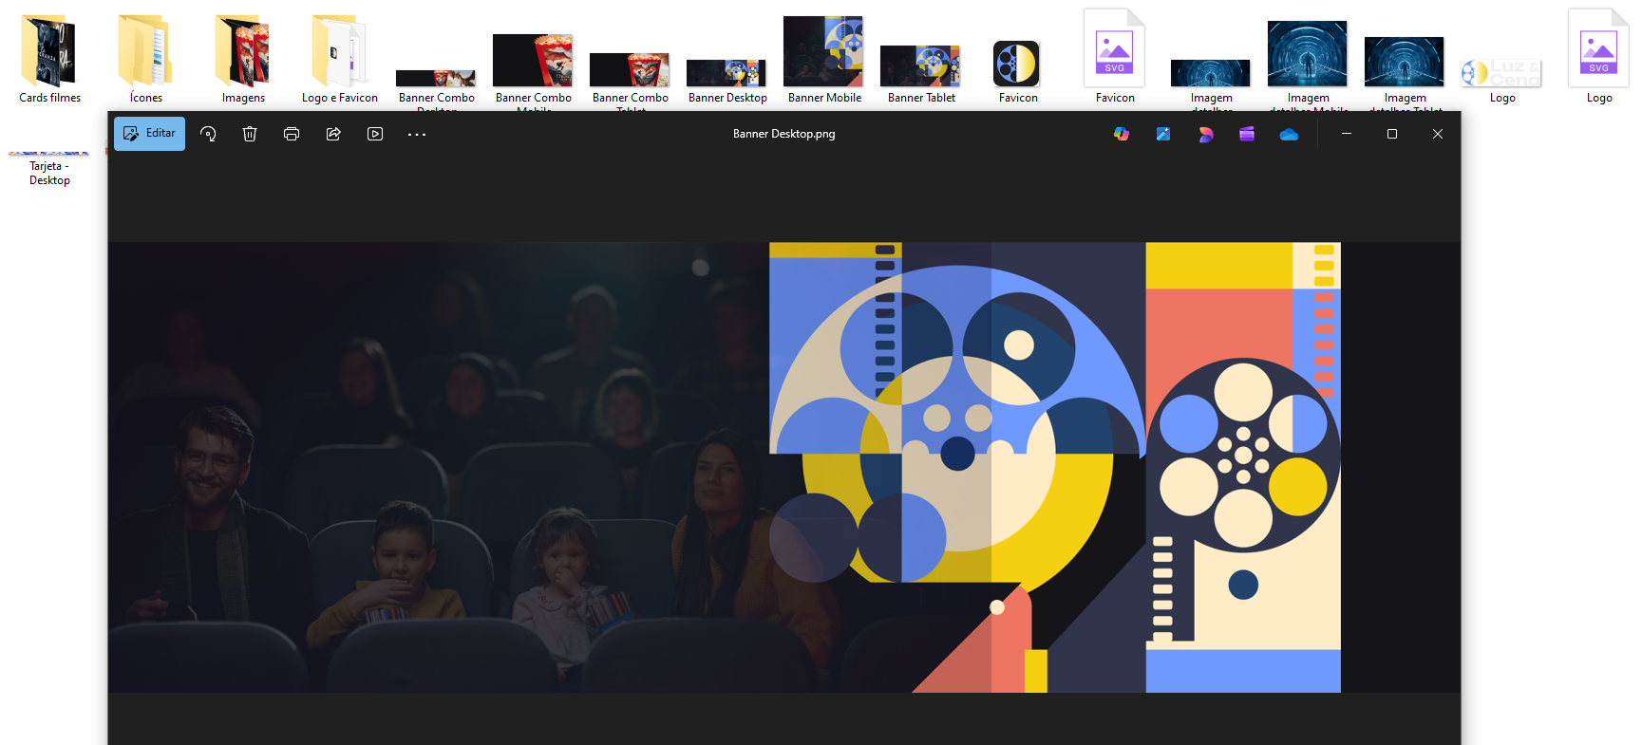
Task: Click the Editar button in Photos
Action: 149,134
